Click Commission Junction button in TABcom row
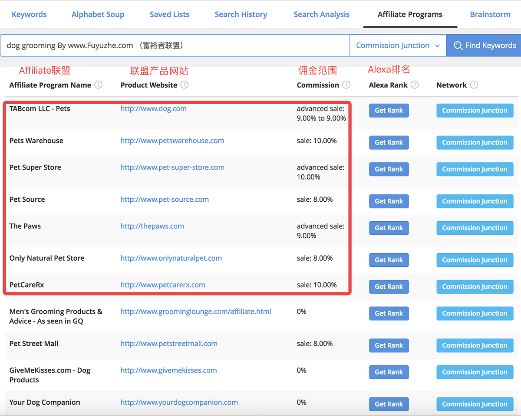This screenshot has height=416, width=521. tap(475, 111)
